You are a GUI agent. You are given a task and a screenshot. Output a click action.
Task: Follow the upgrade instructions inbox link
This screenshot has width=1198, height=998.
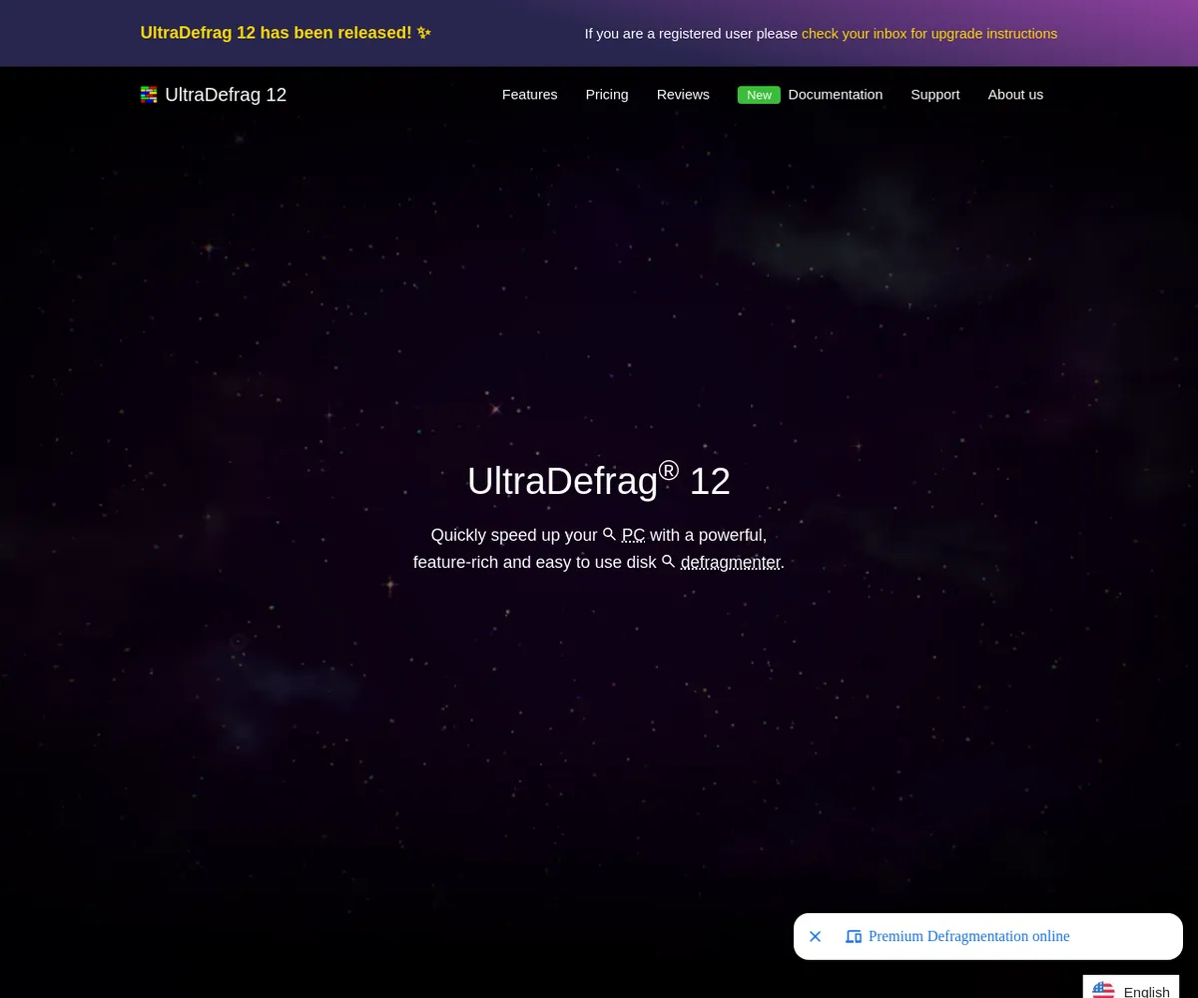(x=928, y=34)
